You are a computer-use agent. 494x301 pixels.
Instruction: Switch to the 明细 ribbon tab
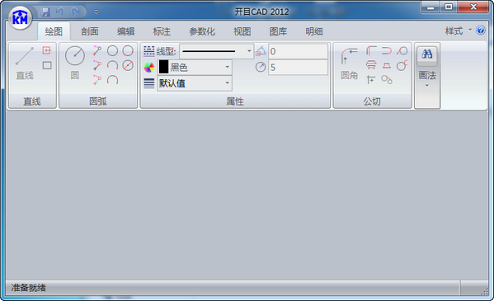[x=314, y=31]
